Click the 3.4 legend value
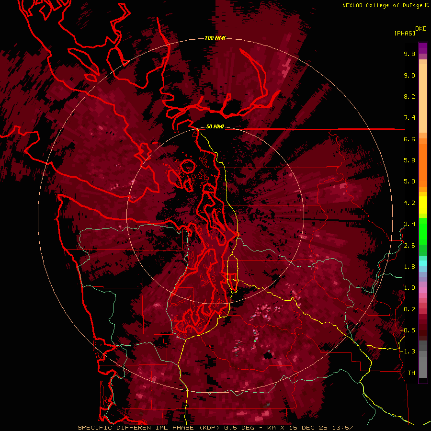Viewport: 431px width, 431px height. (409, 224)
